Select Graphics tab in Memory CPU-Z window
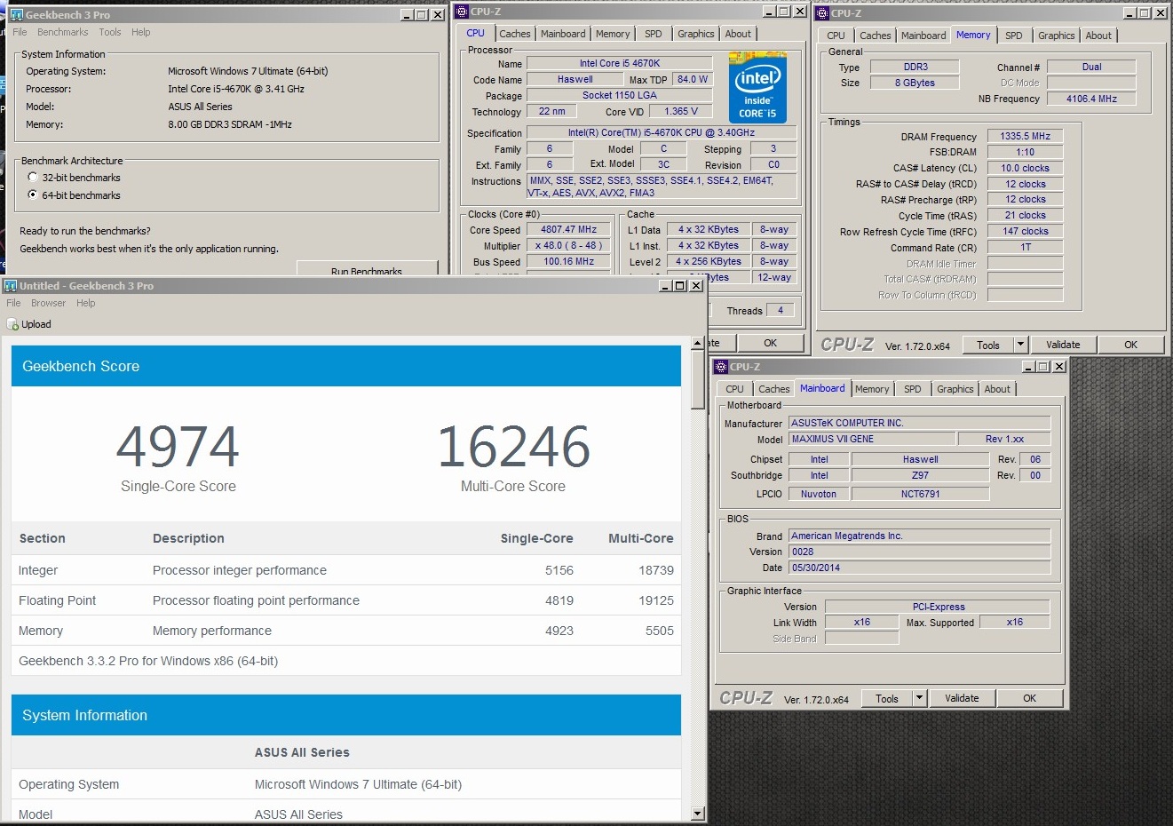1173x826 pixels. [1057, 36]
